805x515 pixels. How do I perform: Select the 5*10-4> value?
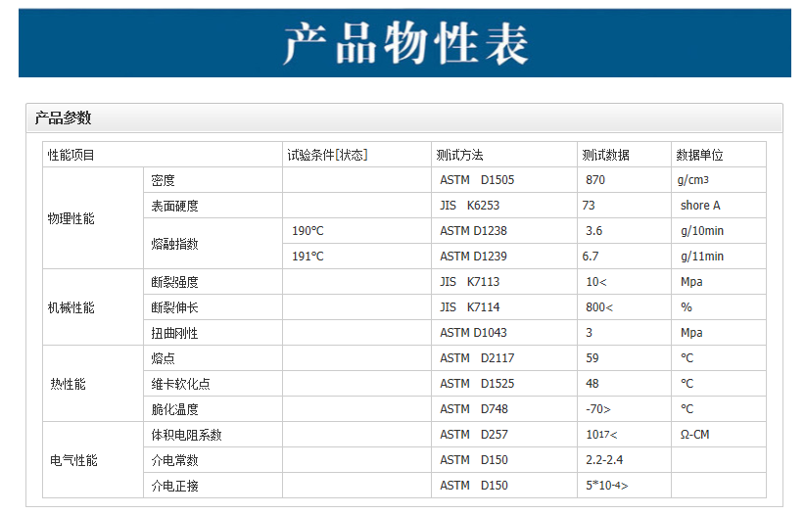pos(607,486)
